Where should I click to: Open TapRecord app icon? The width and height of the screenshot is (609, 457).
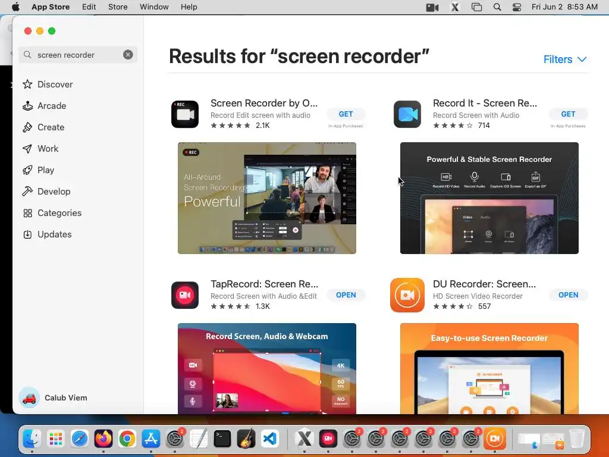pos(185,295)
